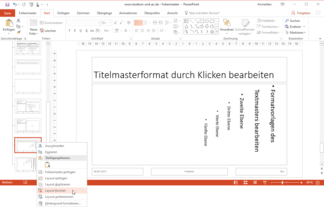
Task: Open Formeffekte dropdown
Action: [x=268, y=32]
